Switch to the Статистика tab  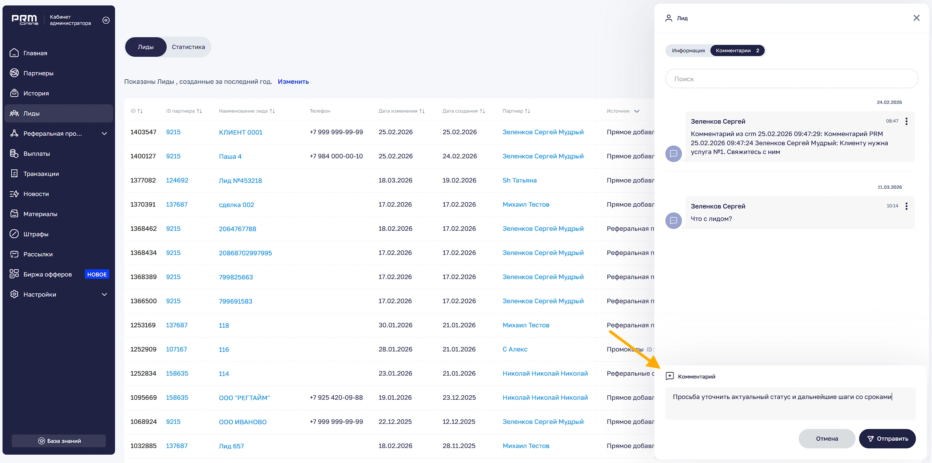click(188, 47)
